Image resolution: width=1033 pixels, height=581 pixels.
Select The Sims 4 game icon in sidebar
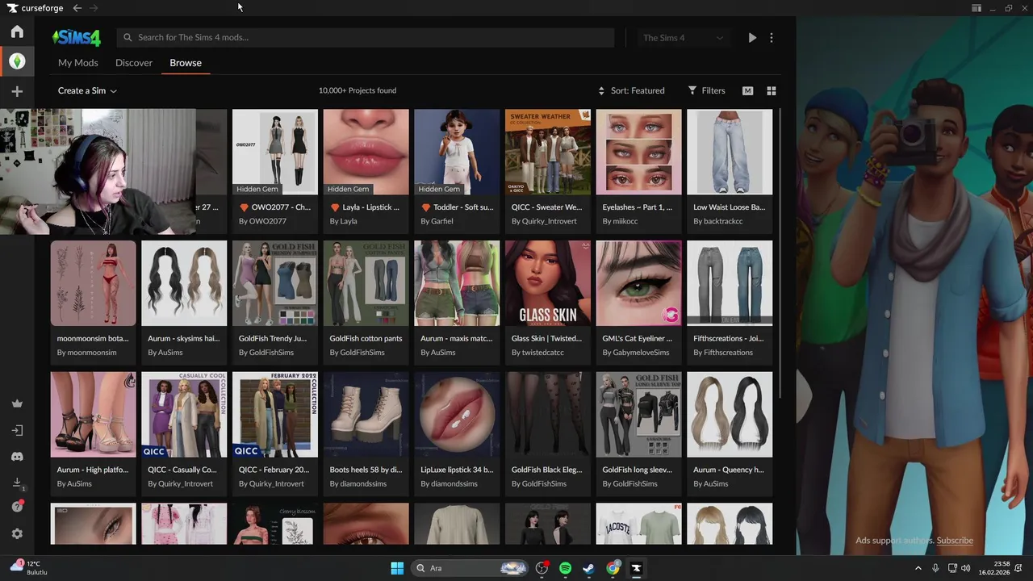click(17, 61)
